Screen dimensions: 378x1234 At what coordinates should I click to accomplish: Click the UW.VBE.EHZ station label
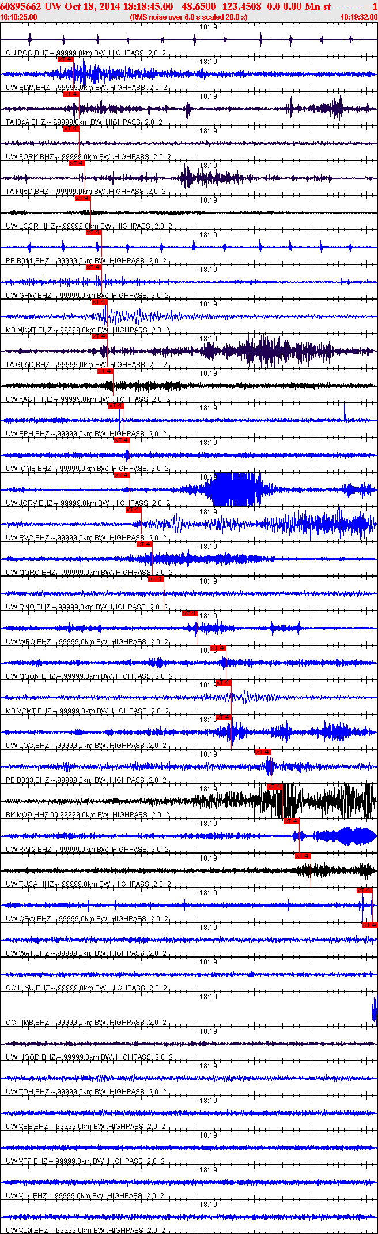[28, 1127]
